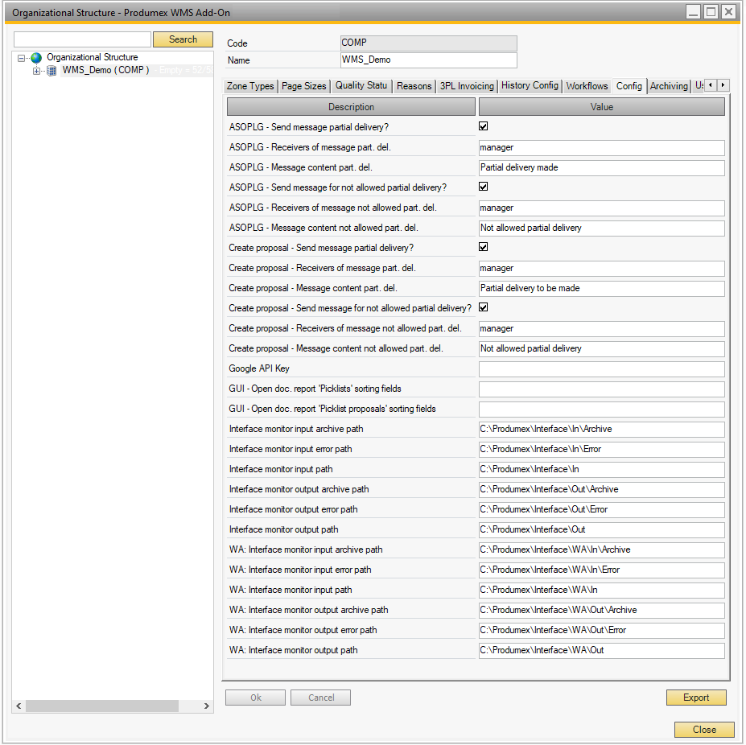Select the Archiving tab
The image size is (746, 745).
669,85
